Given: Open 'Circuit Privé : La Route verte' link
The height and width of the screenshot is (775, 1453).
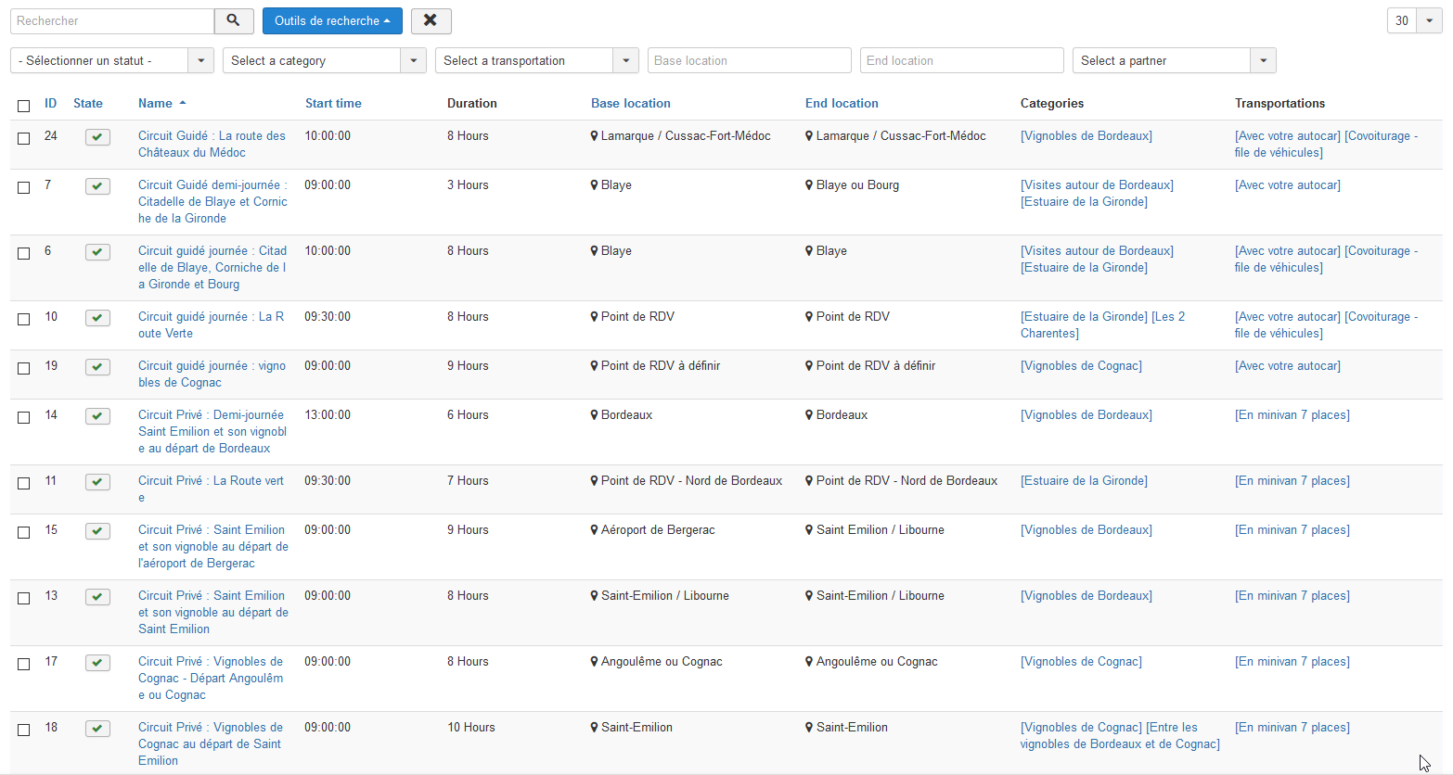Looking at the screenshot, I should [x=211, y=481].
